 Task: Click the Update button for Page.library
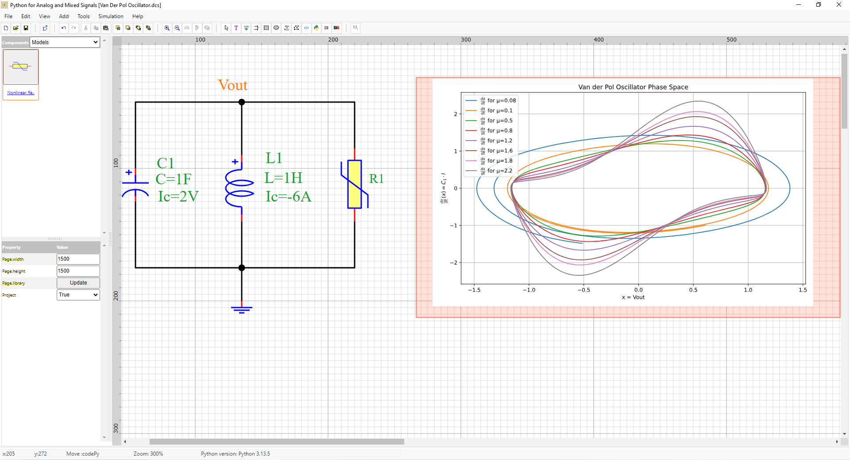coord(78,283)
